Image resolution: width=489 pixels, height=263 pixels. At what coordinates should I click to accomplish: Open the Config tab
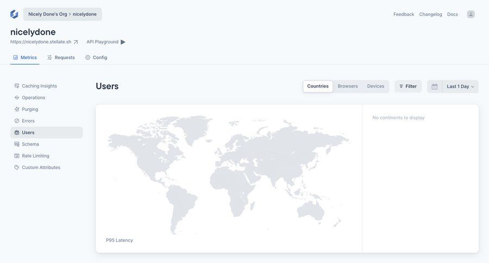(x=96, y=58)
